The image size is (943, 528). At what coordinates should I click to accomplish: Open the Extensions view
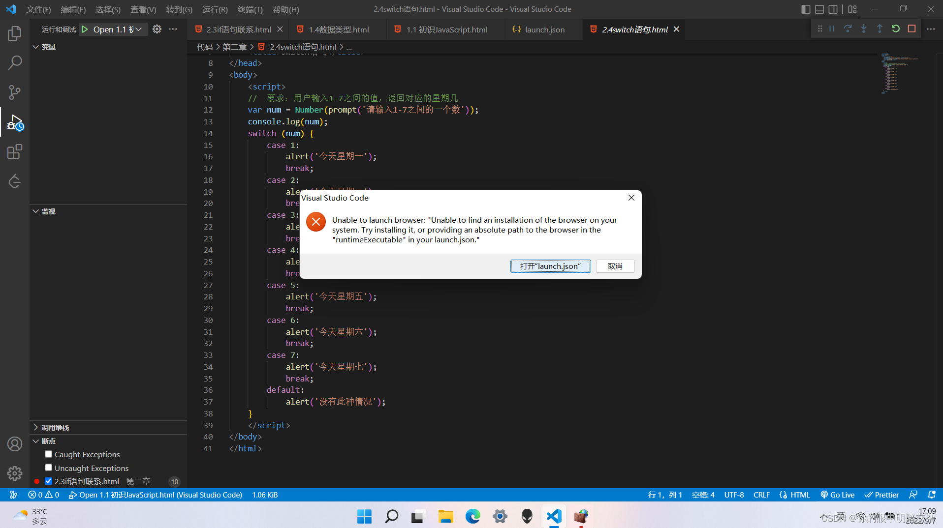tap(15, 151)
